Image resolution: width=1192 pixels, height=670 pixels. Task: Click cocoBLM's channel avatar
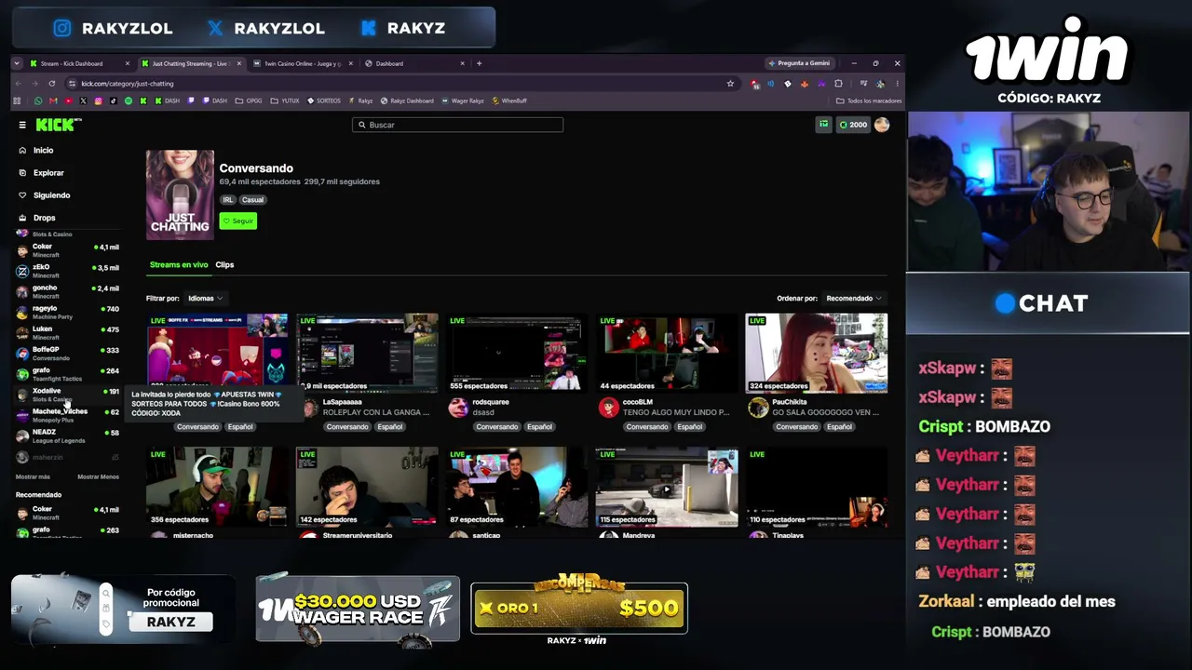[608, 408]
